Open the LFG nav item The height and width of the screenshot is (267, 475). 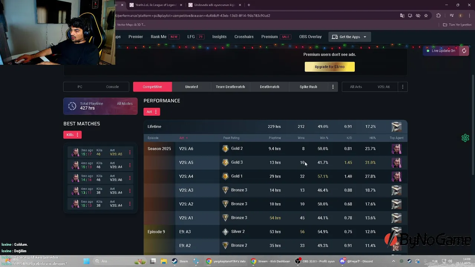[x=196, y=37]
